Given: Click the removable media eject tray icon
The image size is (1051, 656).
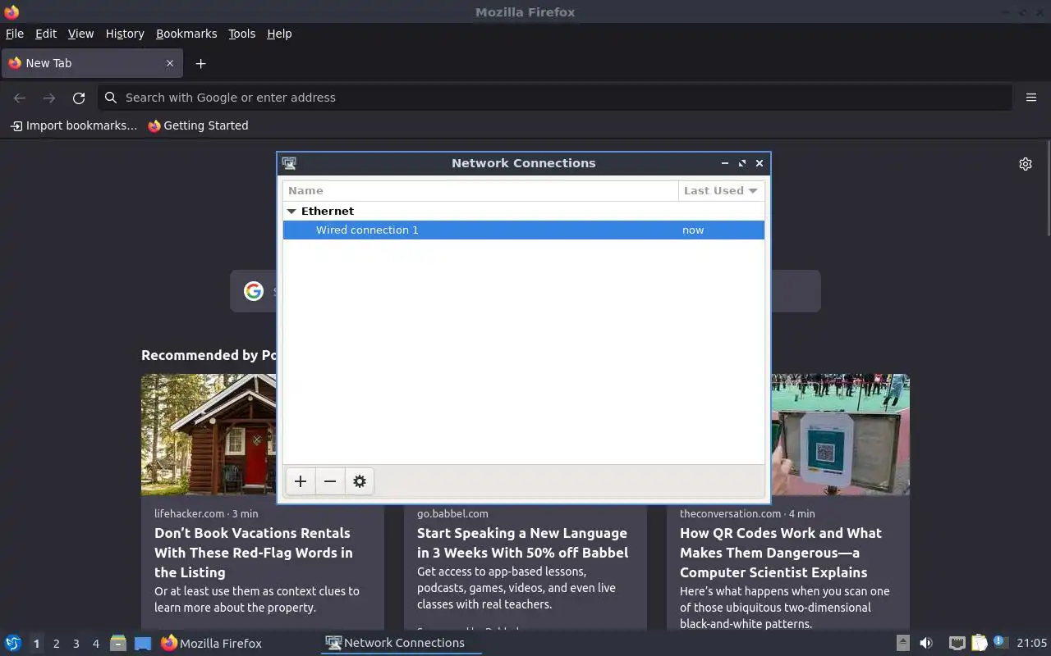Looking at the screenshot, I should click(x=902, y=643).
